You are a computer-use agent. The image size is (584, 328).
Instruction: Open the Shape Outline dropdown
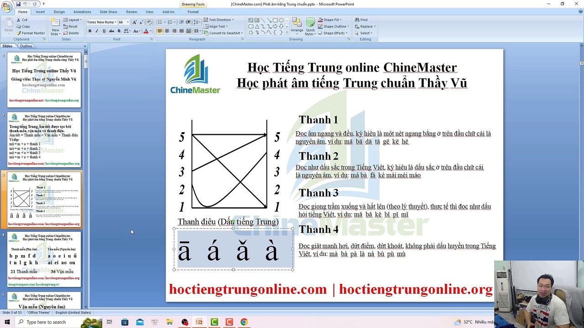334,26
